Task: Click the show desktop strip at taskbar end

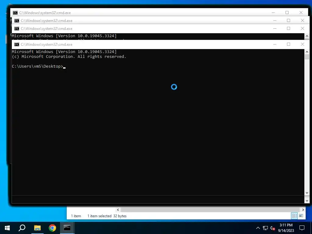Action: [311, 228]
